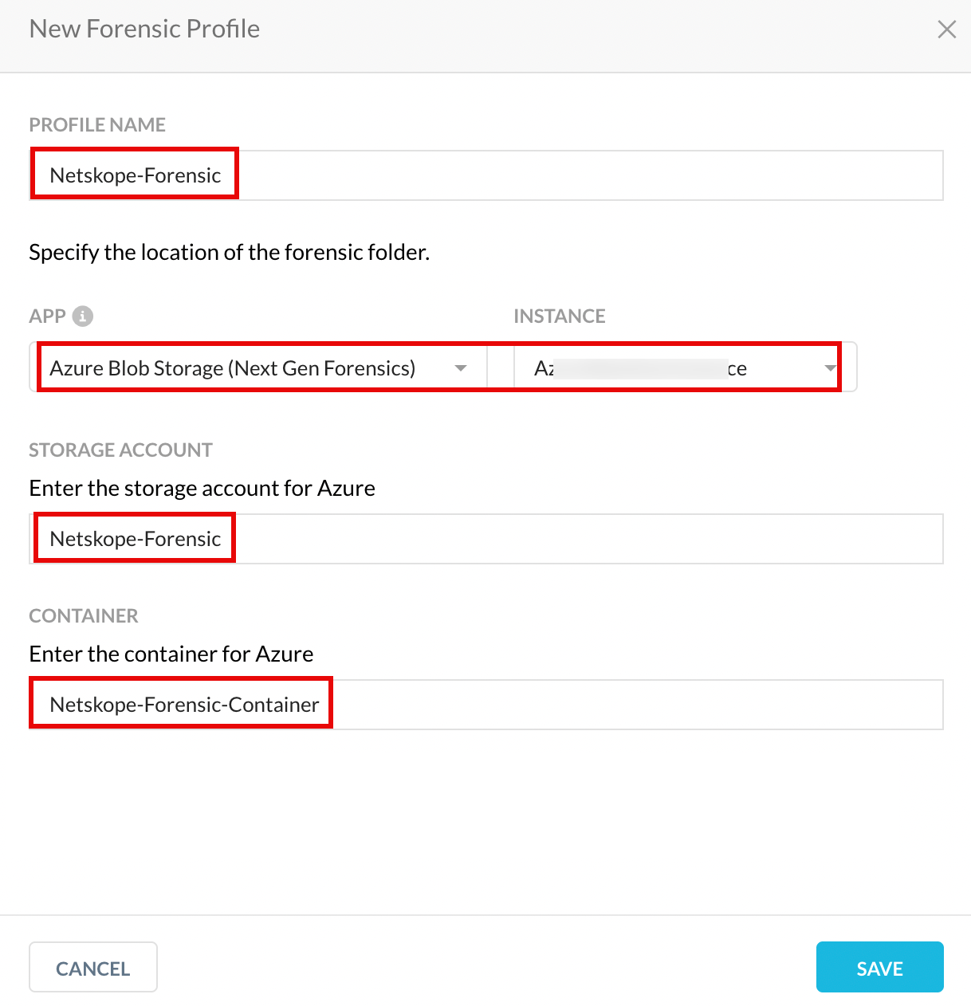Click the CONTAINER heading

[84, 616]
